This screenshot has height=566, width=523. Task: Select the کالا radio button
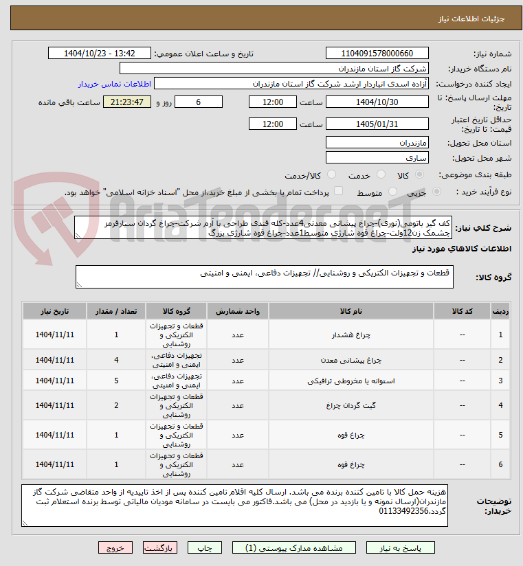click(419, 174)
